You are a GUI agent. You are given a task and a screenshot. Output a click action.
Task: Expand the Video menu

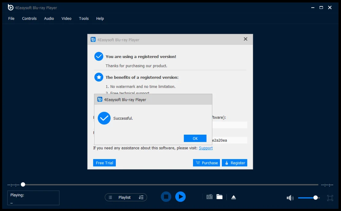click(66, 19)
